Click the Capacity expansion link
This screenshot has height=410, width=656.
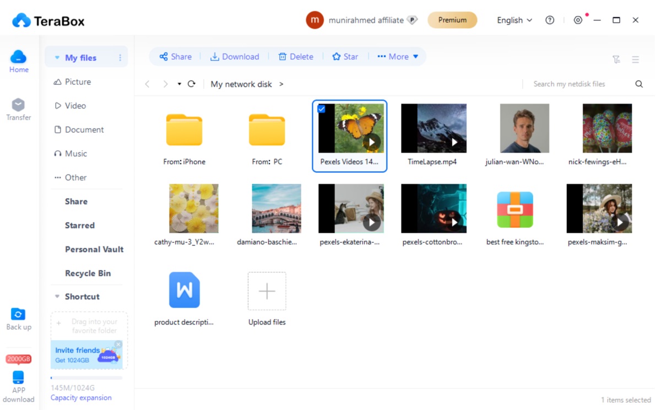[x=81, y=397]
